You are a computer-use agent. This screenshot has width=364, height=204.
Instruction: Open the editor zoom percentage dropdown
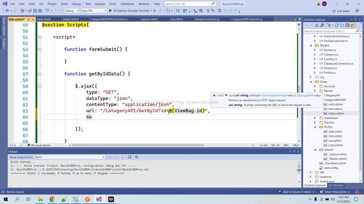coord(15,145)
